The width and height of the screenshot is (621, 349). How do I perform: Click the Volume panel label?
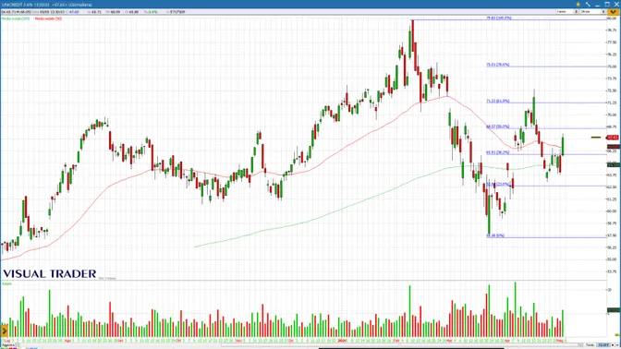pyautogui.click(x=6, y=283)
